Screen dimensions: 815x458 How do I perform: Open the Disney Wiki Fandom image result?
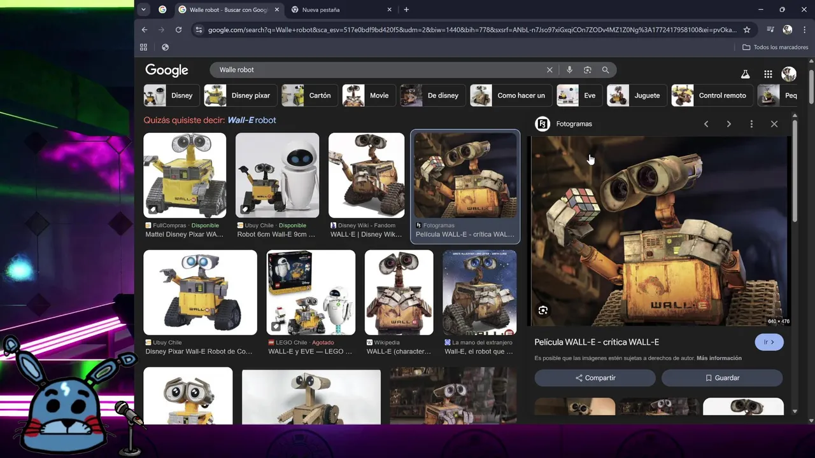coord(366,176)
